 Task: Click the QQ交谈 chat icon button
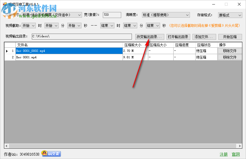51,154
